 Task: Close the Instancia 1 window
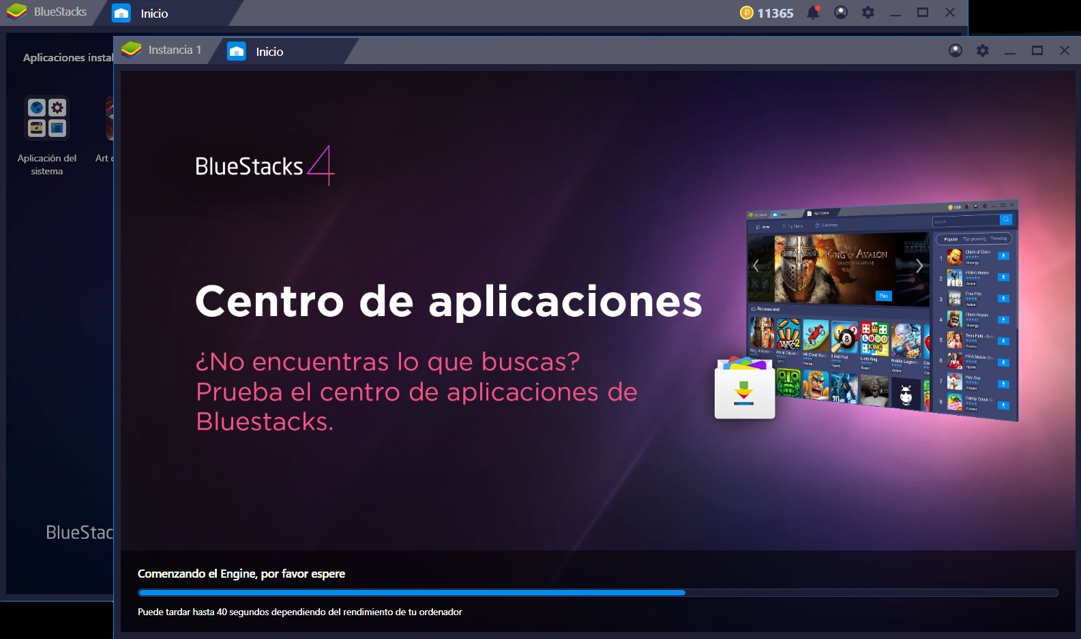coord(1065,50)
